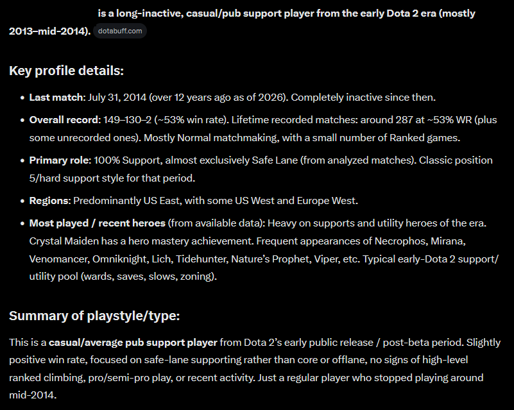Click the "Summary of playstyle/type:" heading
Screen dimensions: 514x410
94,316
